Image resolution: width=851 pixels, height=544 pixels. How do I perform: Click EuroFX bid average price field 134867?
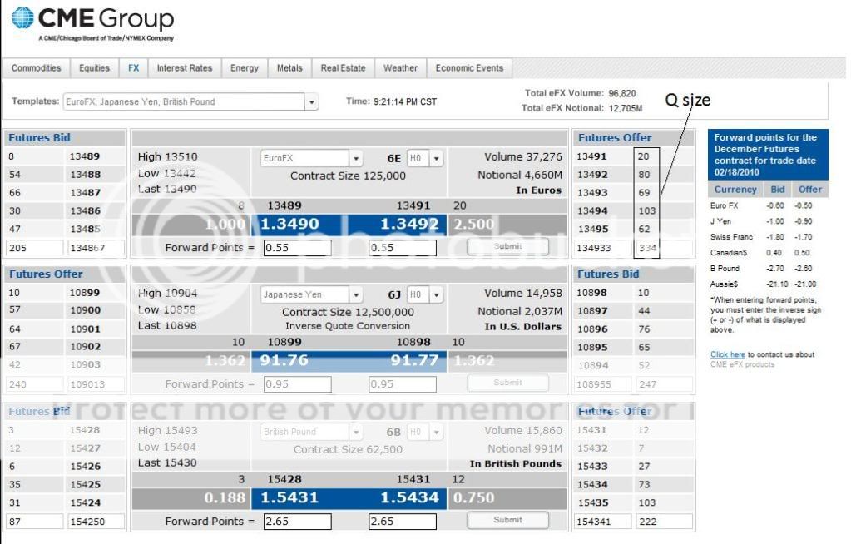[x=96, y=248]
